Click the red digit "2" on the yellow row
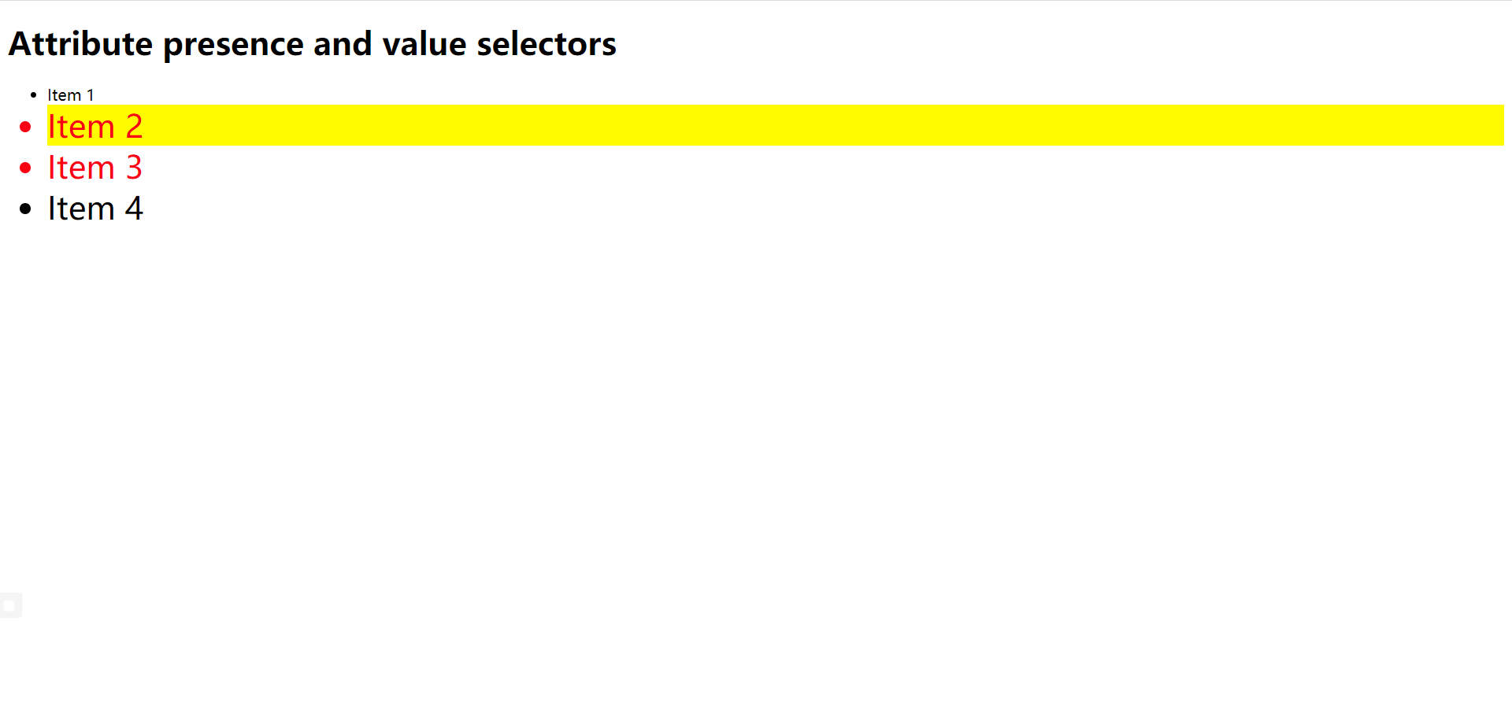 coord(134,127)
